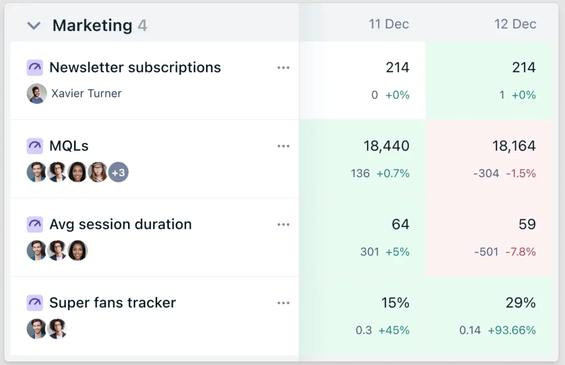Select the 11 Dec column header

388,24
